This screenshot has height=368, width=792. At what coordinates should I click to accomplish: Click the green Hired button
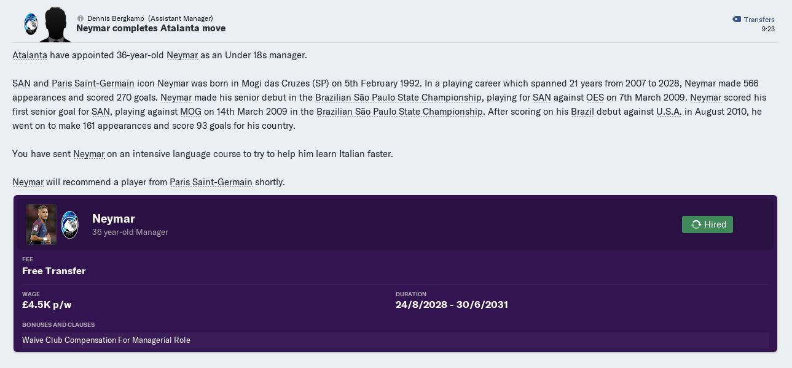pyautogui.click(x=707, y=224)
